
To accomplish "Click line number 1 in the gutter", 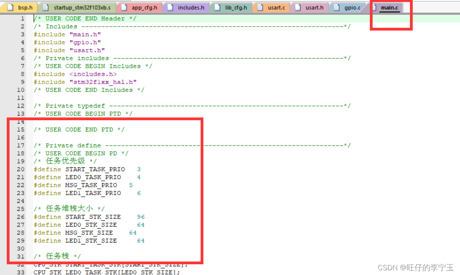I will click(x=23, y=19).
